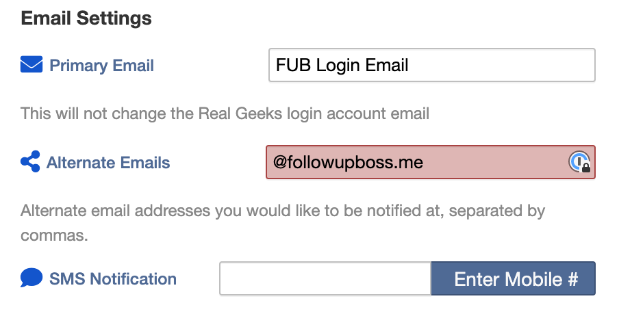Place cursor on @followupboss.me text
The height and width of the screenshot is (316, 619).
(x=348, y=163)
